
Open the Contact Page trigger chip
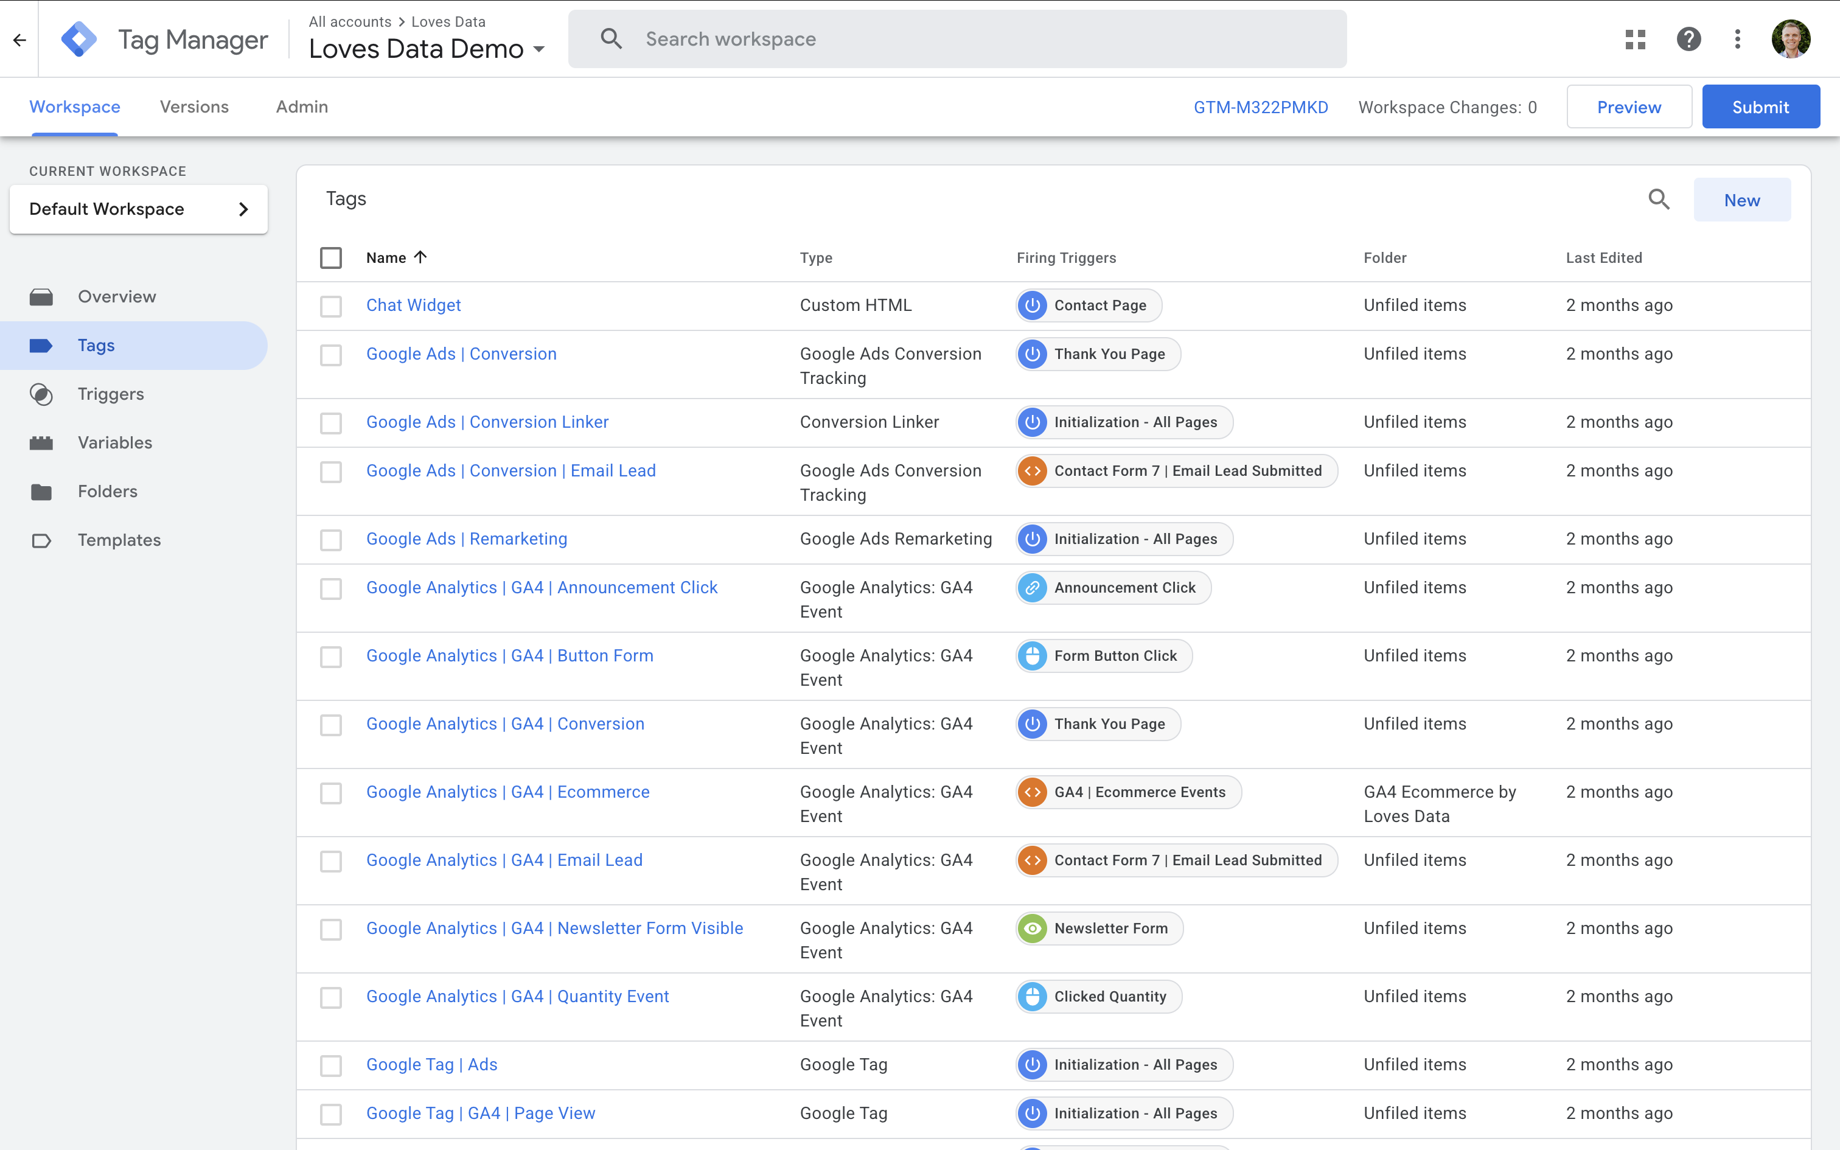pos(1089,305)
